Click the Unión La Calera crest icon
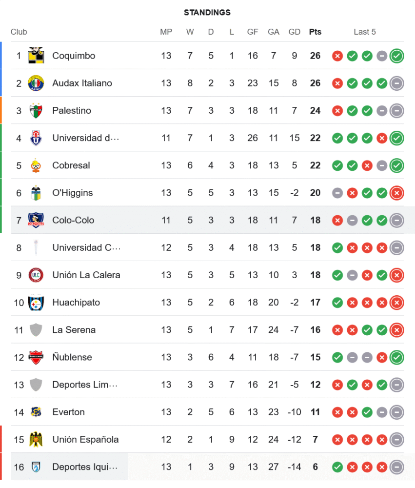This screenshot has height=488, width=415. click(x=36, y=275)
